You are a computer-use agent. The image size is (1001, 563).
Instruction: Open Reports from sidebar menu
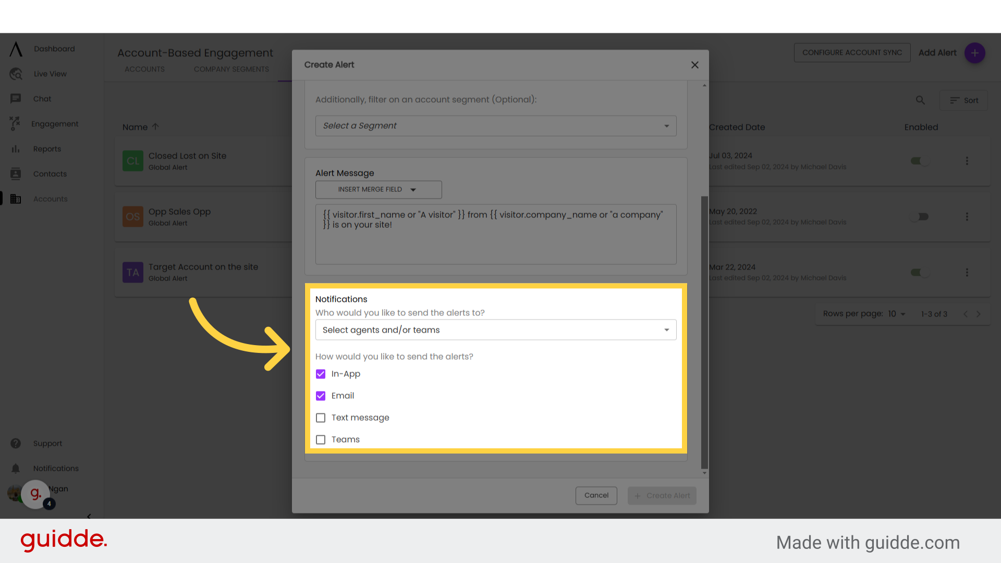click(47, 149)
